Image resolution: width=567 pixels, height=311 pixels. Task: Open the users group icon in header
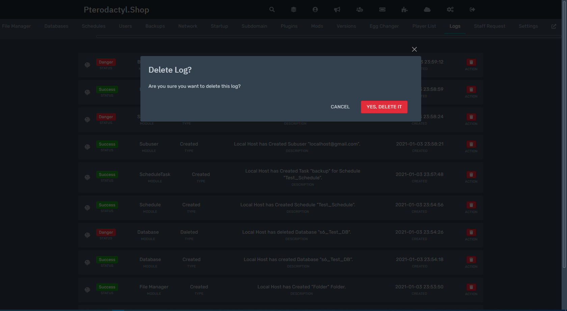click(360, 9)
